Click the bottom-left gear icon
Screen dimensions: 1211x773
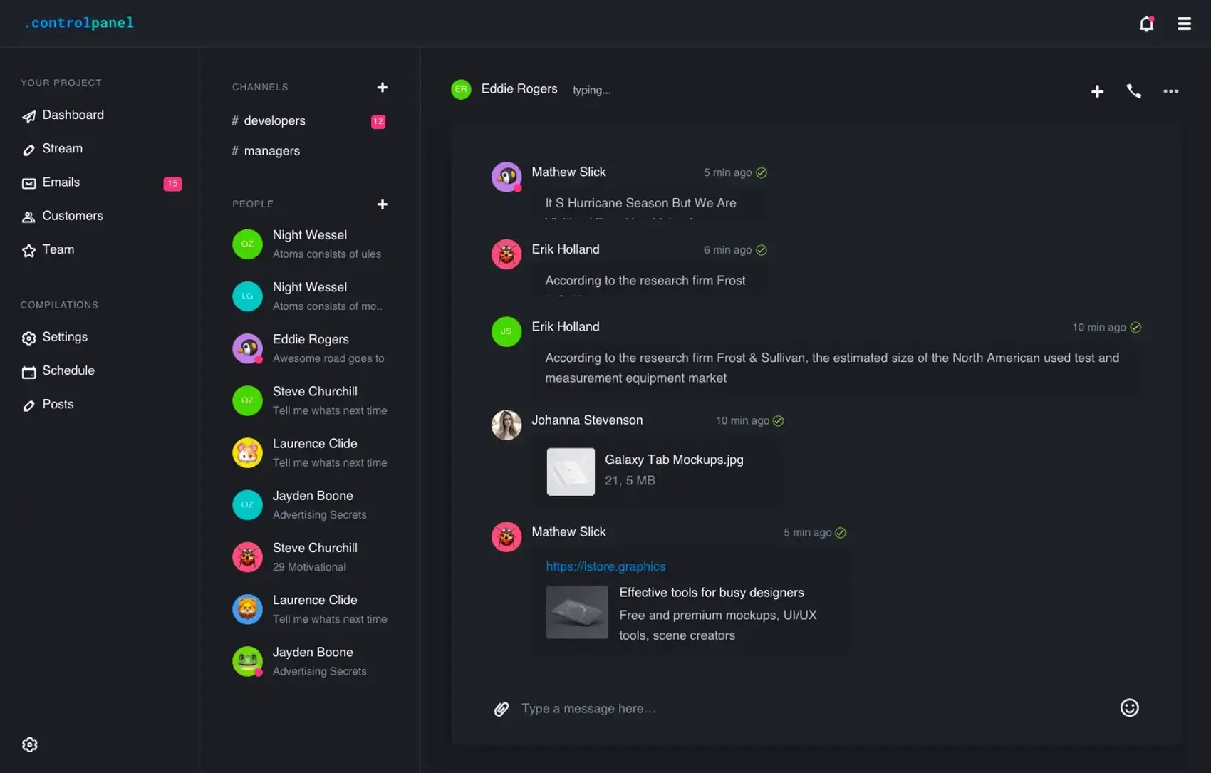coord(30,745)
